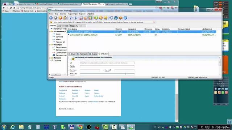Open the Вид menu

click(x=57, y=14)
